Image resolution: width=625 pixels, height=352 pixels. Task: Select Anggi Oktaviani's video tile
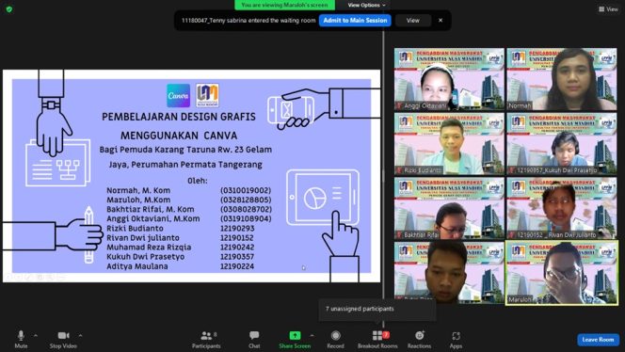click(449, 79)
